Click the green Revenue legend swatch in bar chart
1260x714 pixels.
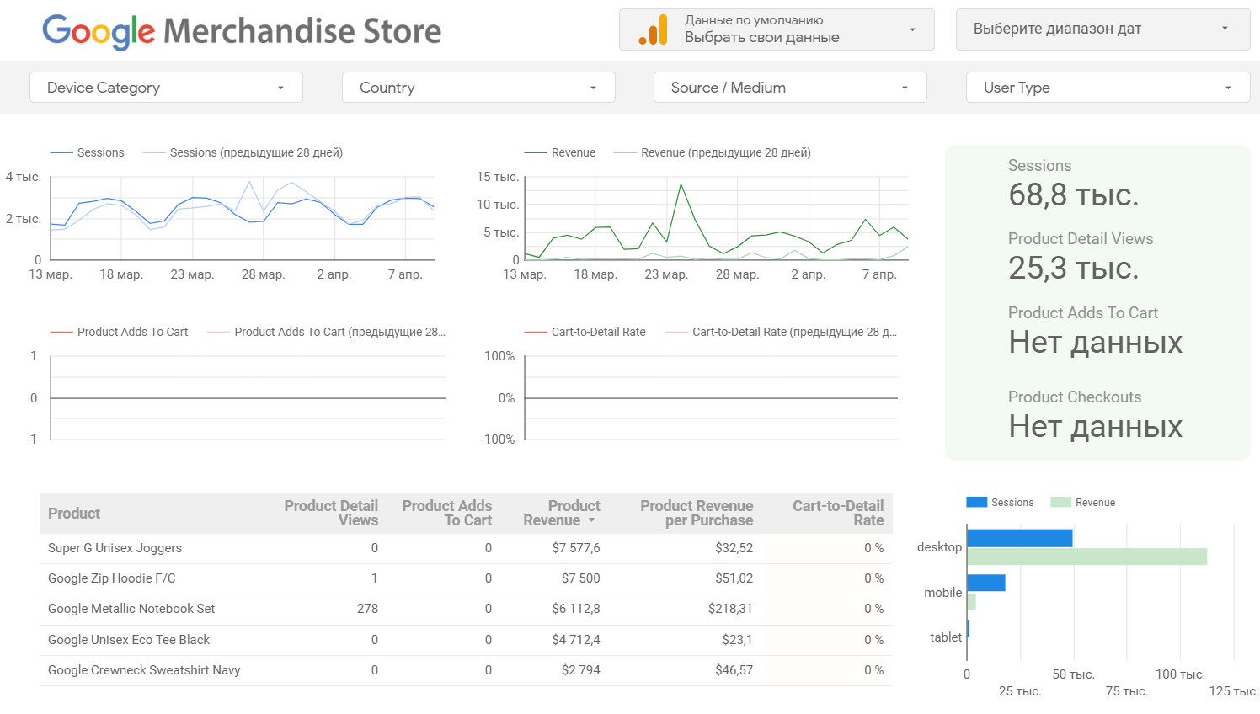click(x=1060, y=503)
